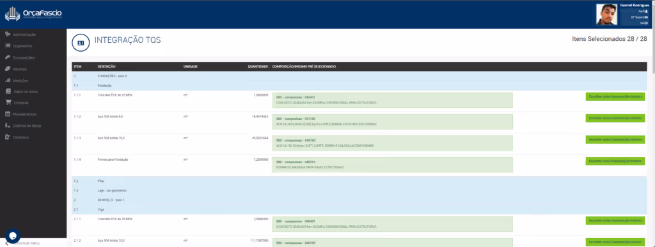655x247 pixels.
Task: Select the group row '1.2 Pilar'
Action: tap(359, 182)
